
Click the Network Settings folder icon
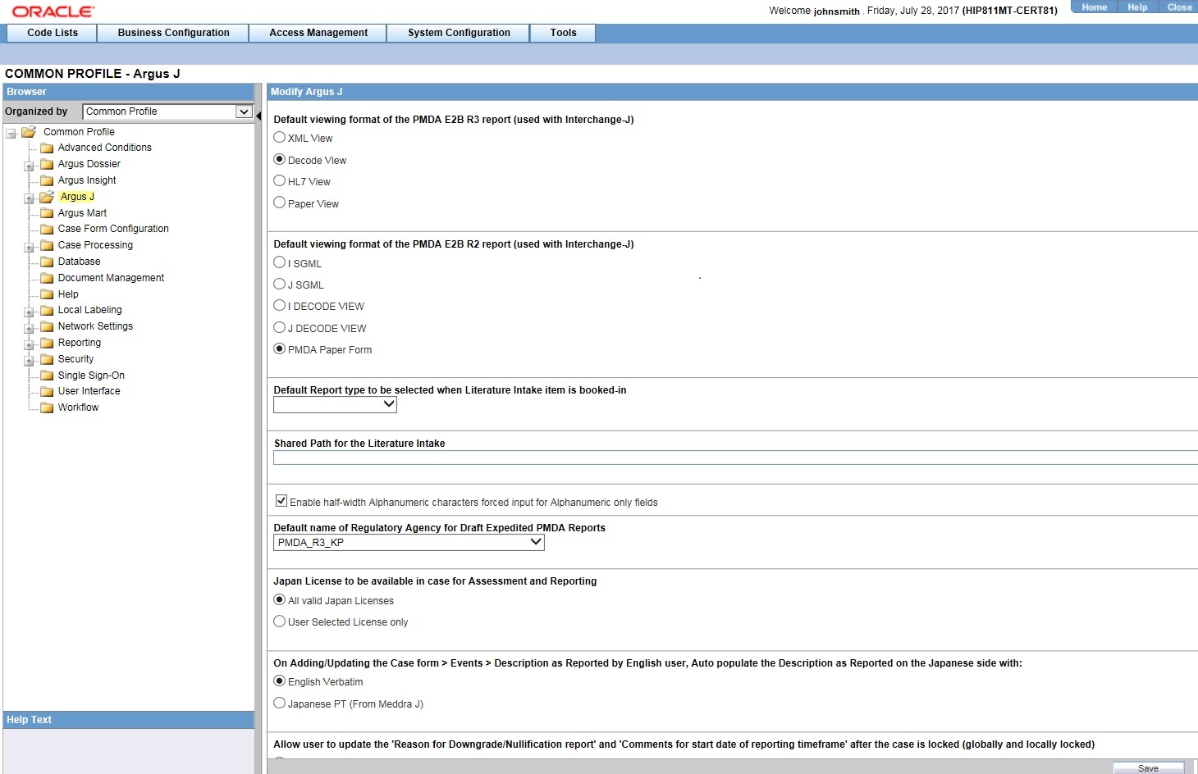[x=48, y=327]
